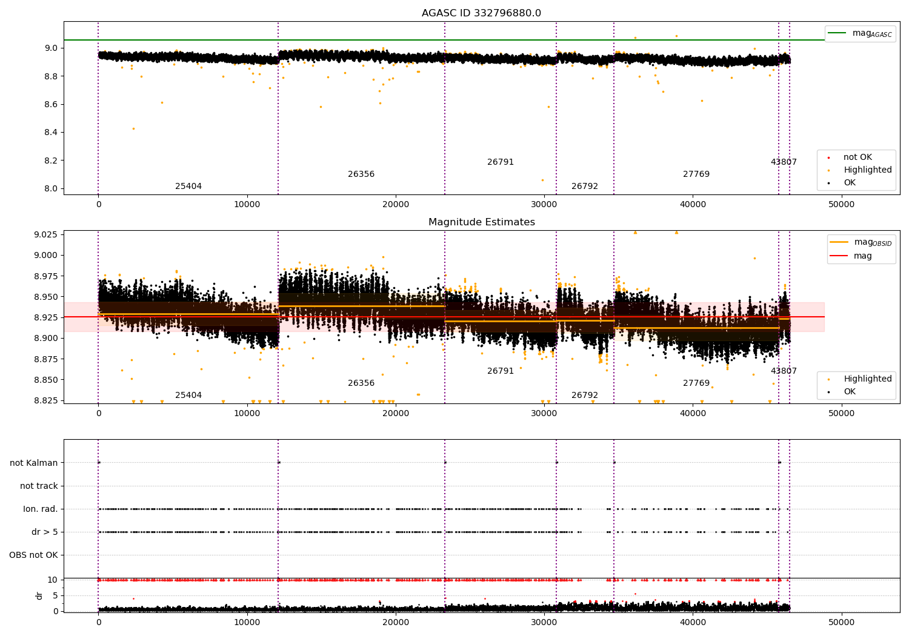Click the 'dr > 5' y-axis label
The height and width of the screenshot is (636, 909).
coord(45,532)
